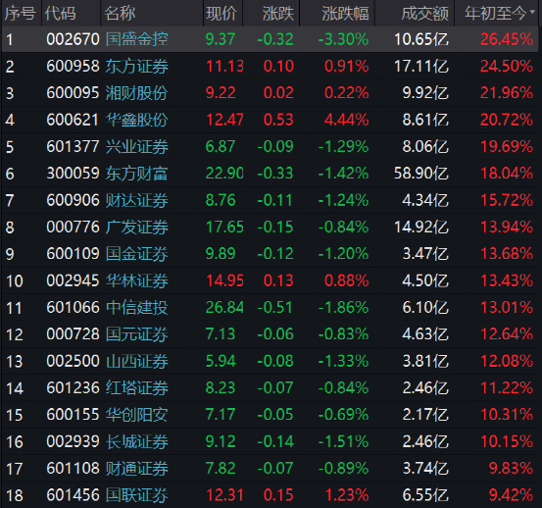Click the -0.51 change value

pyautogui.click(x=275, y=307)
